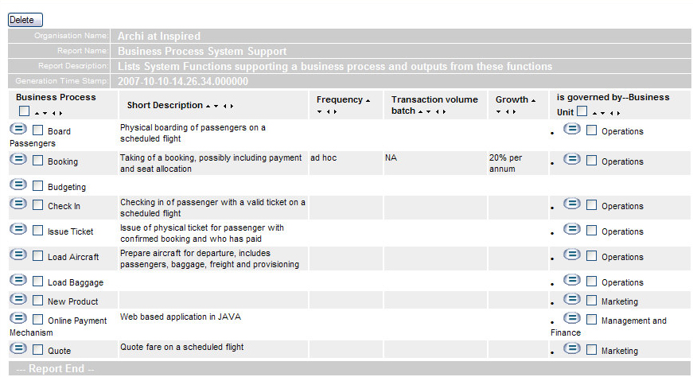693x377 pixels.
Task: Open the menu icon next to Management and Finance
Action: [571, 319]
